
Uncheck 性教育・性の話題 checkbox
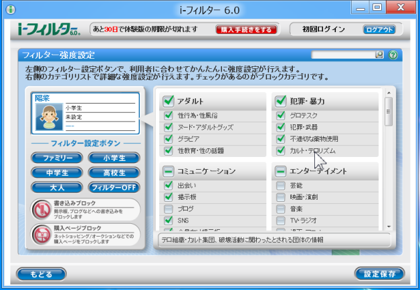pyautogui.click(x=169, y=150)
